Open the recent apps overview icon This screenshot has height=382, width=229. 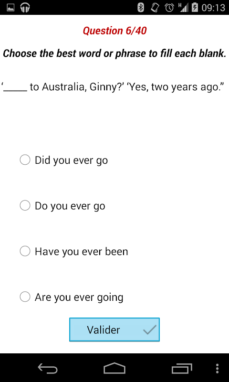(x=182, y=368)
